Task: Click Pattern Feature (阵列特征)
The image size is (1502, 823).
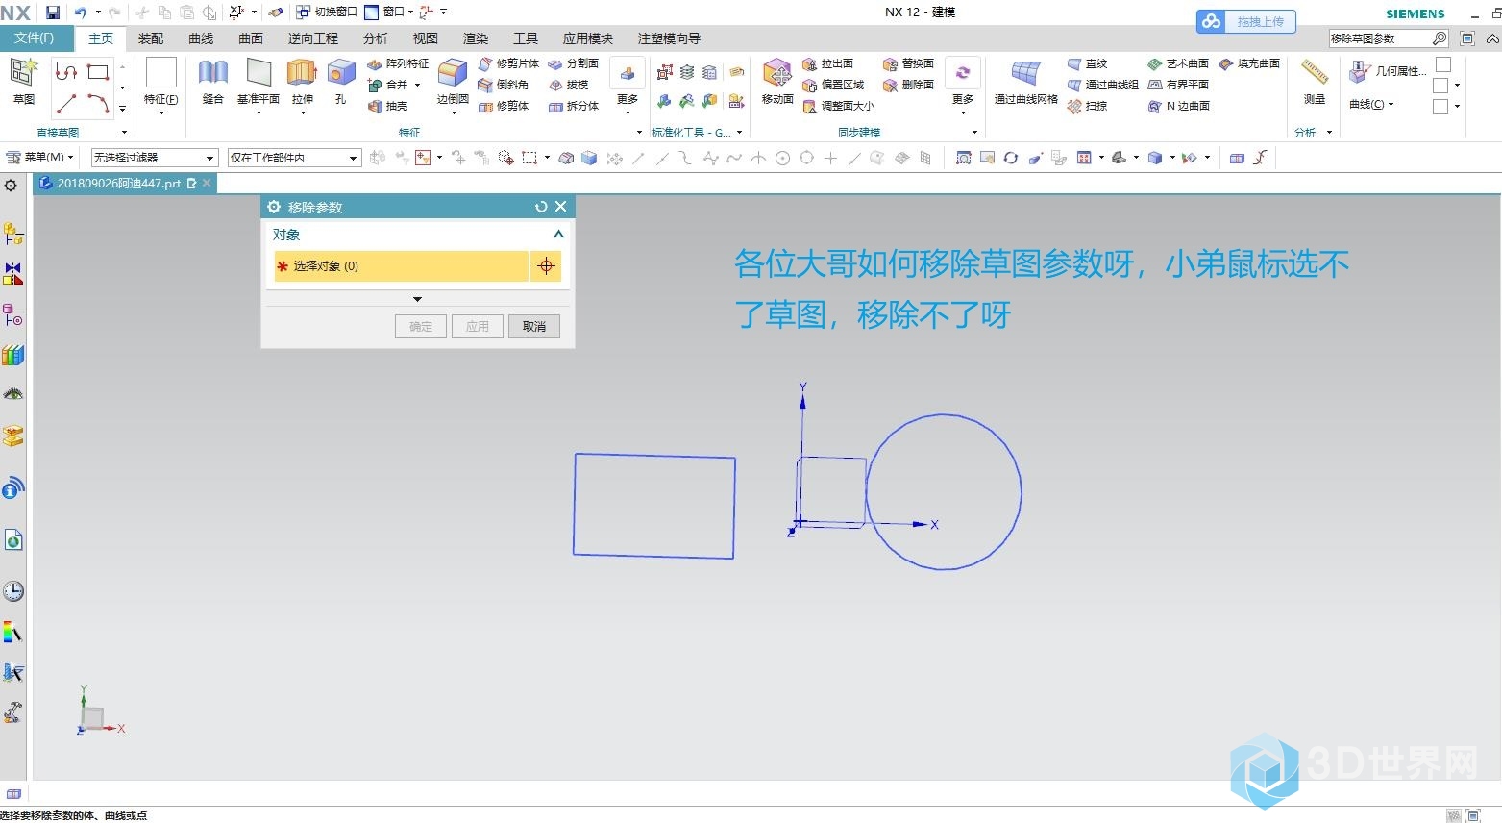Action: pyautogui.click(x=398, y=63)
